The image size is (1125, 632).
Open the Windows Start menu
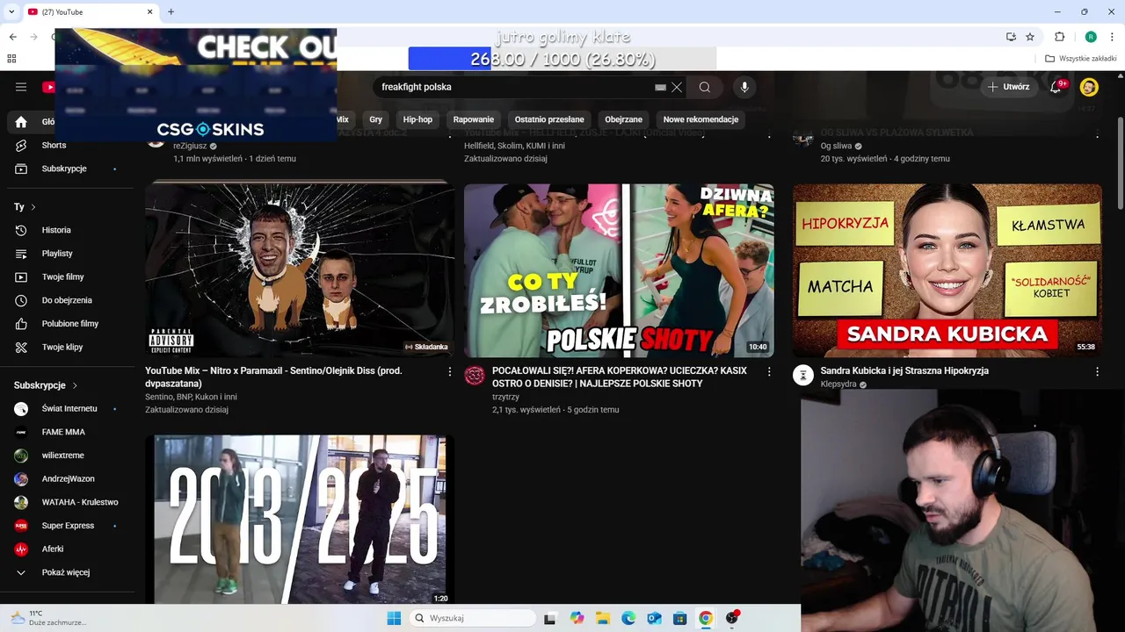click(x=394, y=618)
